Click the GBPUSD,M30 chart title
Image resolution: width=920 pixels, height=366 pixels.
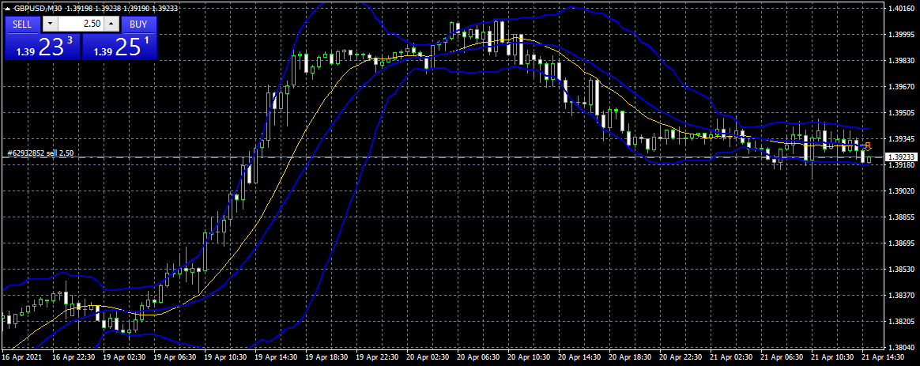click(x=39, y=8)
